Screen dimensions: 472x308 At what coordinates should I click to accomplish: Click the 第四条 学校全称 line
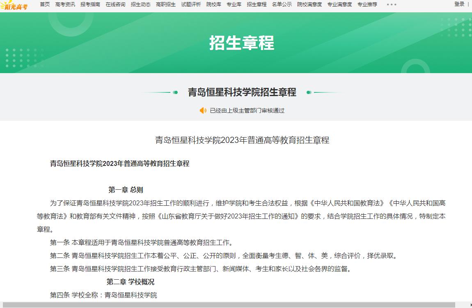(x=103, y=295)
